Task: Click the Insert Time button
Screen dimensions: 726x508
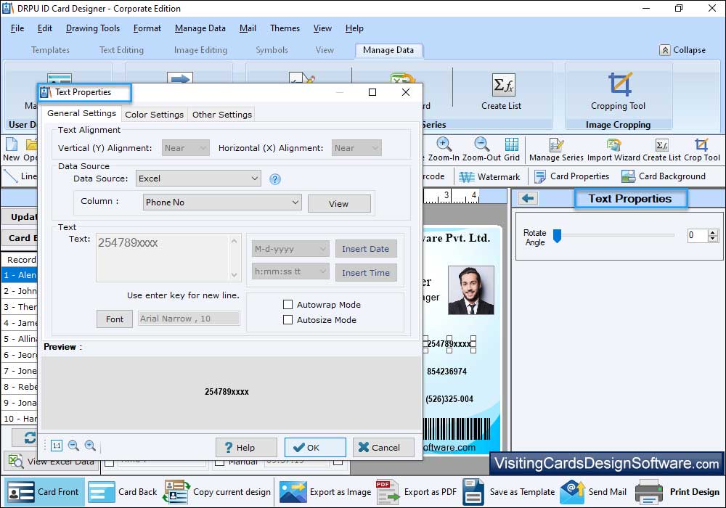Action: tap(366, 273)
